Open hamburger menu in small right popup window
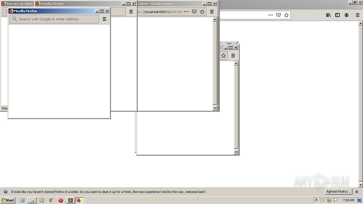363x204 pixels. [233, 56]
